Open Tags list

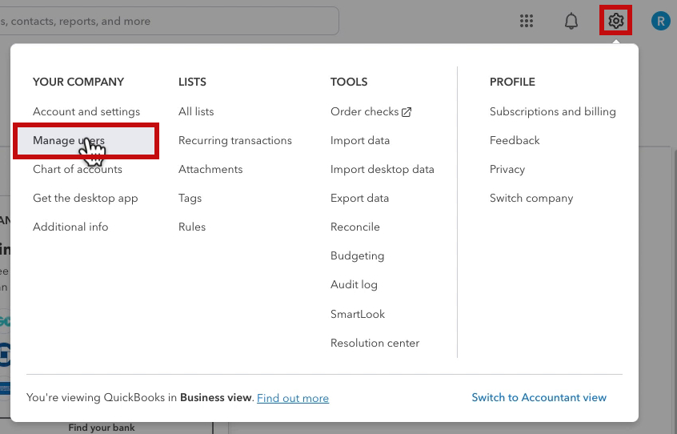pyautogui.click(x=190, y=199)
